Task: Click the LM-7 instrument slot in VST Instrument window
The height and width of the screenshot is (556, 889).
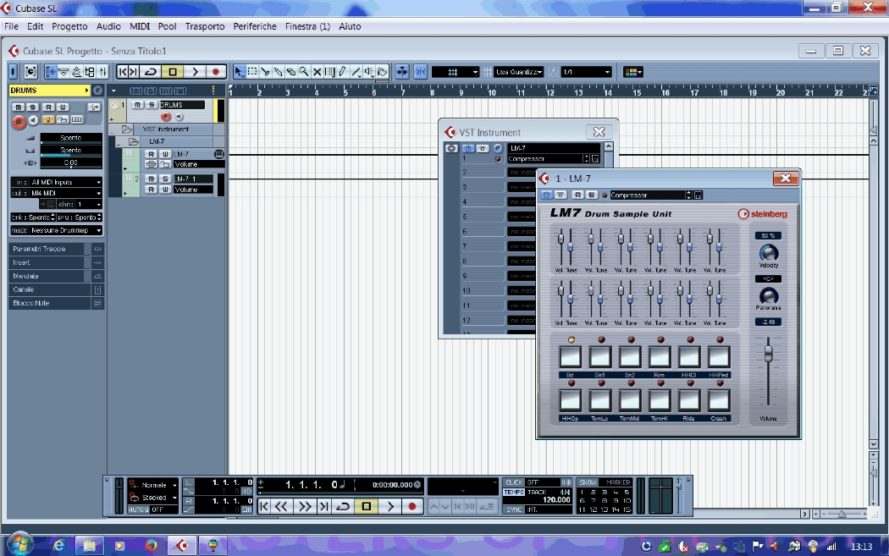Action: pos(553,148)
